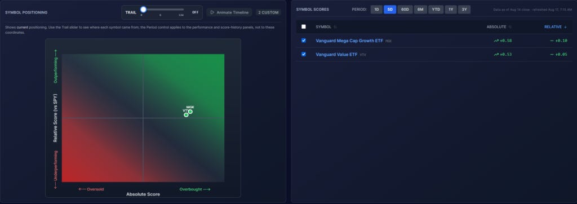Click the Trail slider handle
This screenshot has height=204, width=577.
[144, 10]
